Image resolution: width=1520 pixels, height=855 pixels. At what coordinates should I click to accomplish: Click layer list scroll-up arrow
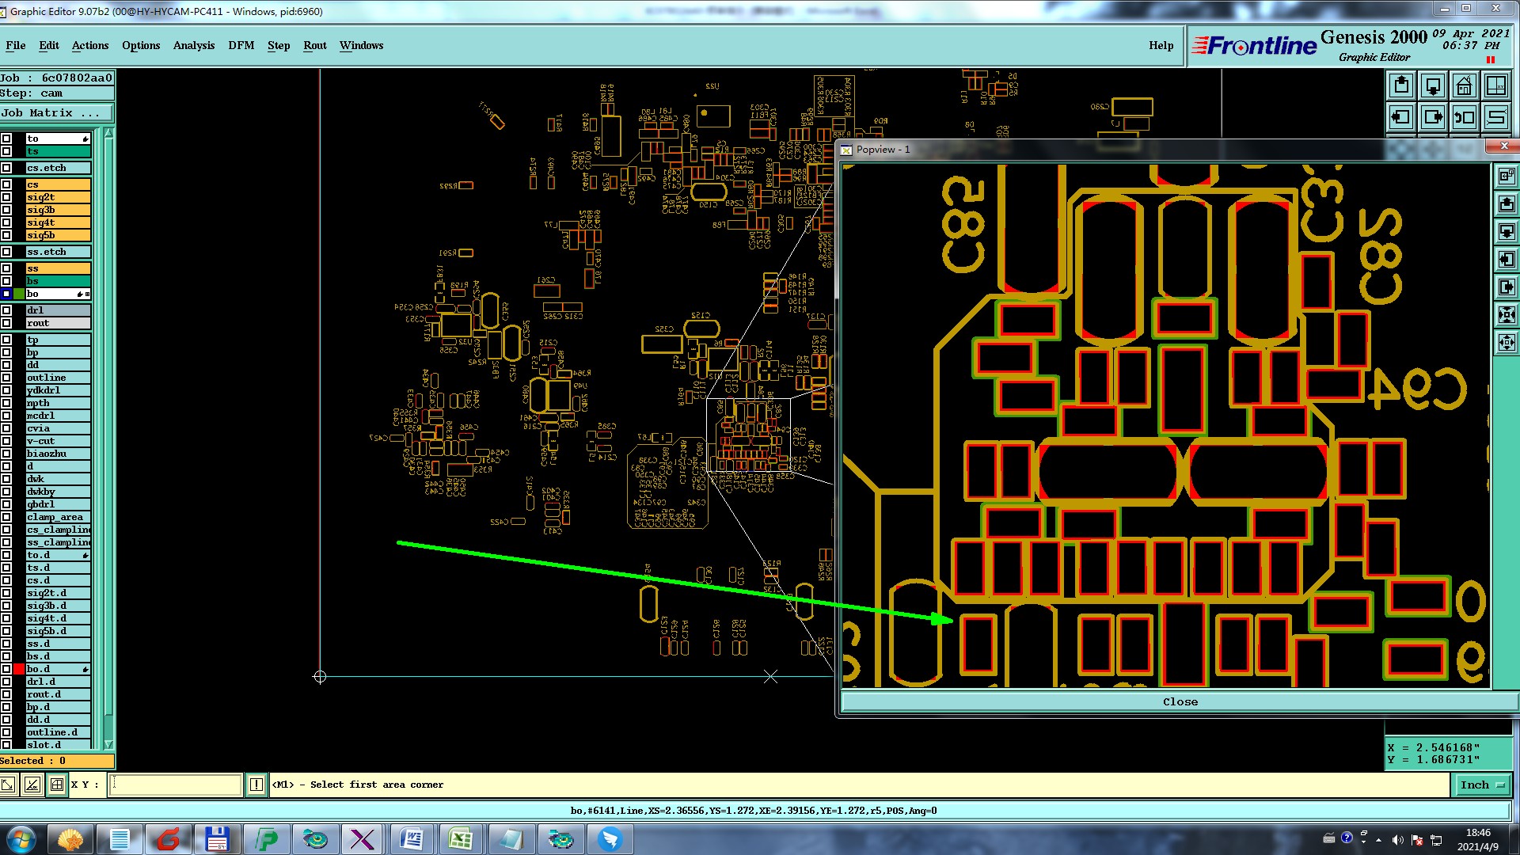pyautogui.click(x=108, y=133)
